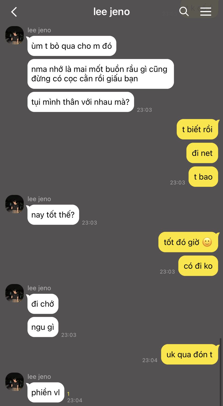Open avatar beside "đi chớ" message
Viewport: 223px width, 406px height.
pyautogui.click(x=15, y=293)
